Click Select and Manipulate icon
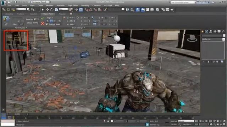The image size is (227, 127). click(76, 10)
